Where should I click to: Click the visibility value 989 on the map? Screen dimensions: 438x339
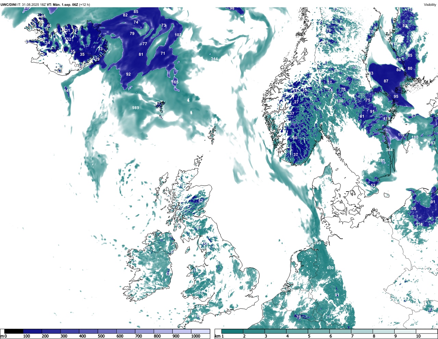coord(136,108)
